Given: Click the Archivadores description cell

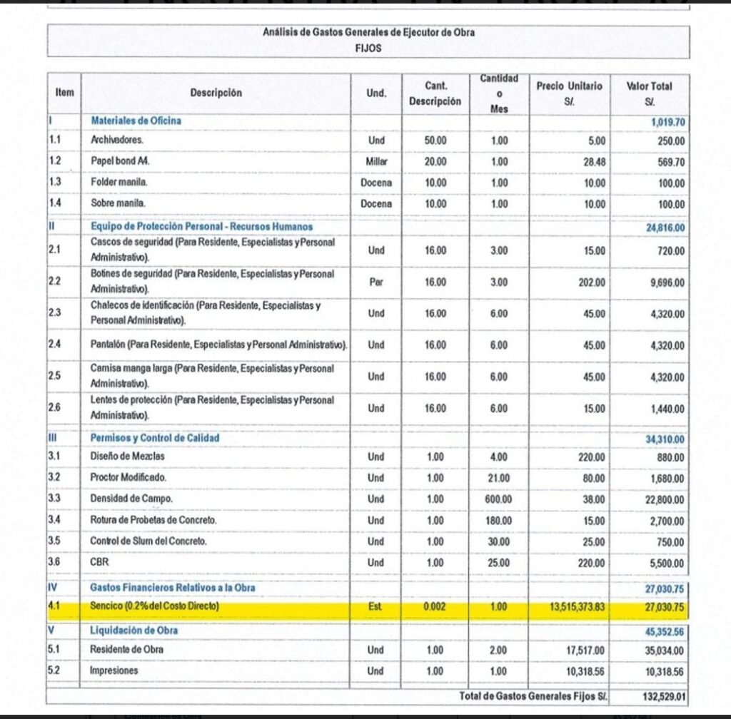Looking at the screenshot, I should pyautogui.click(x=117, y=140).
